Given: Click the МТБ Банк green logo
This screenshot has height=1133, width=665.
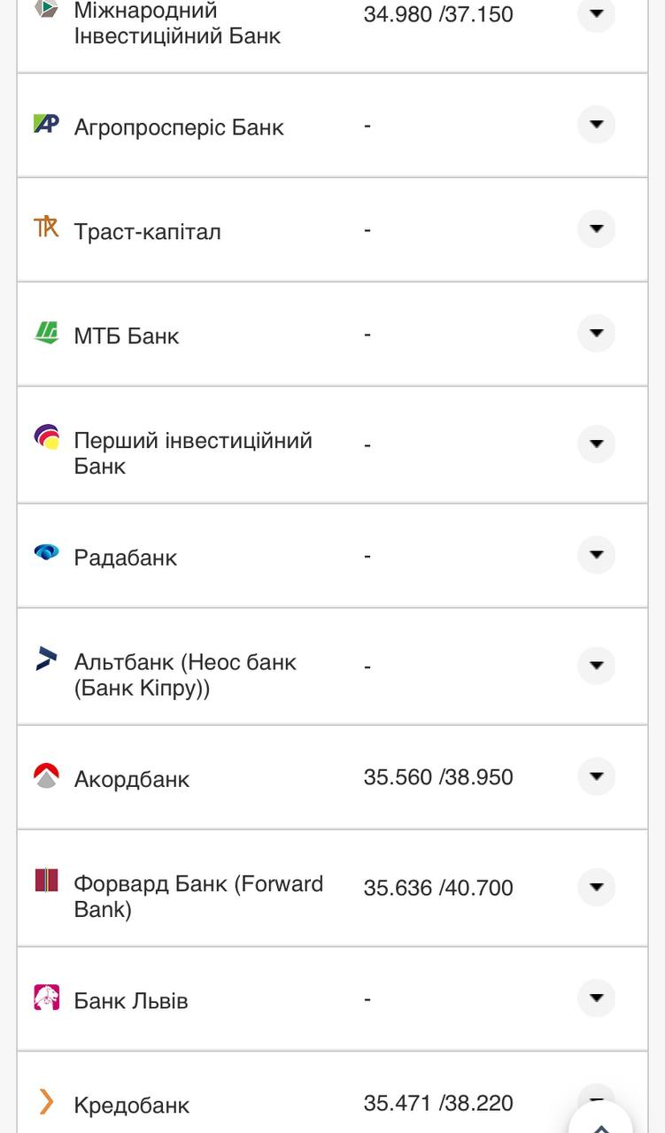Looking at the screenshot, I should pyautogui.click(x=46, y=333).
